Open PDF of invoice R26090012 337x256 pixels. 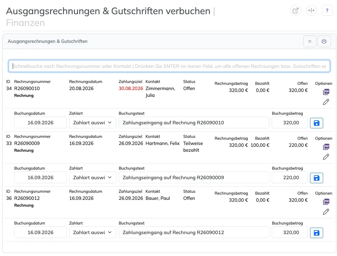(x=326, y=201)
